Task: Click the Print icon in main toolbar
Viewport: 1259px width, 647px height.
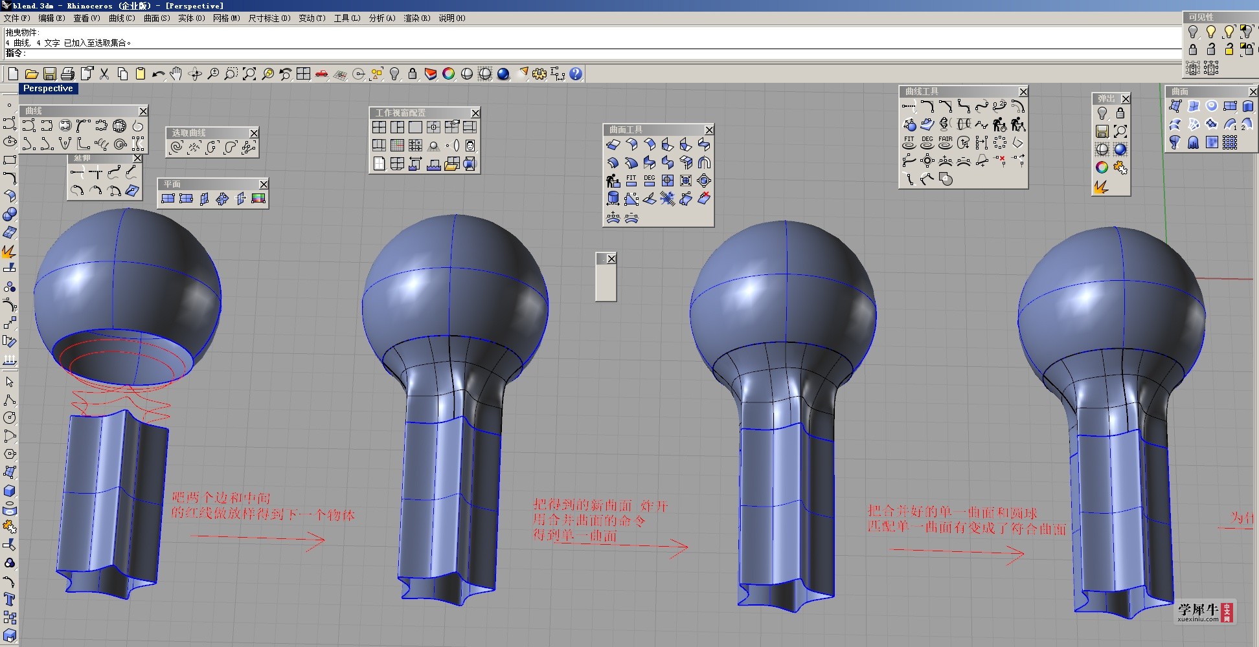Action: click(67, 74)
